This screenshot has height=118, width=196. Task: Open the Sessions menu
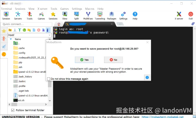point(20,9)
